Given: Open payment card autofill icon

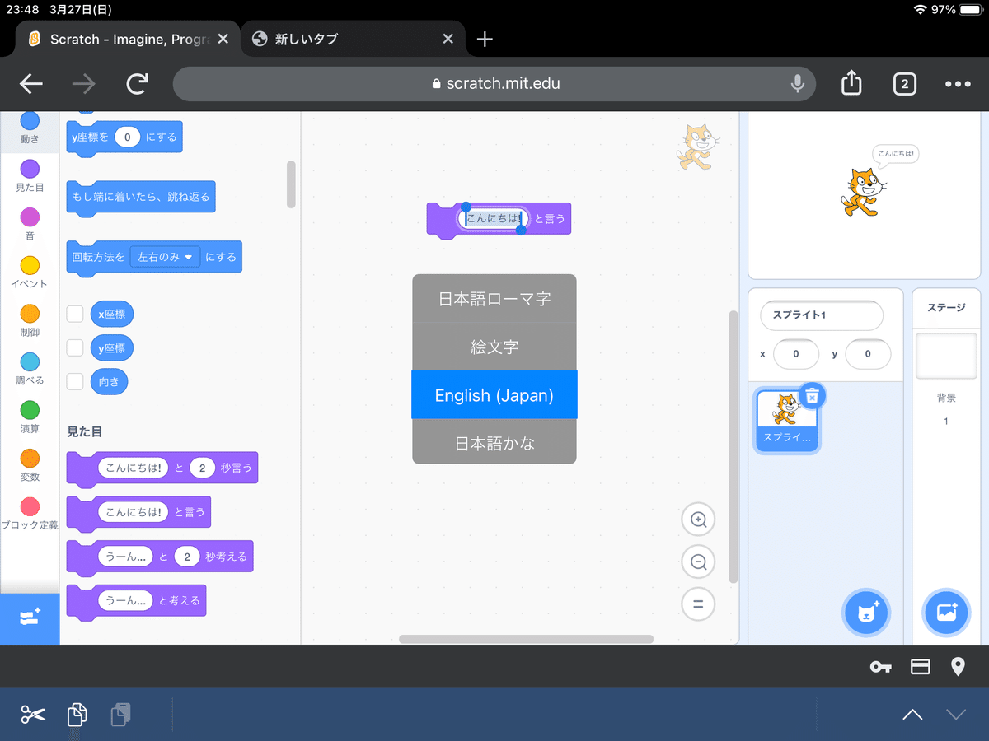Looking at the screenshot, I should [x=920, y=667].
